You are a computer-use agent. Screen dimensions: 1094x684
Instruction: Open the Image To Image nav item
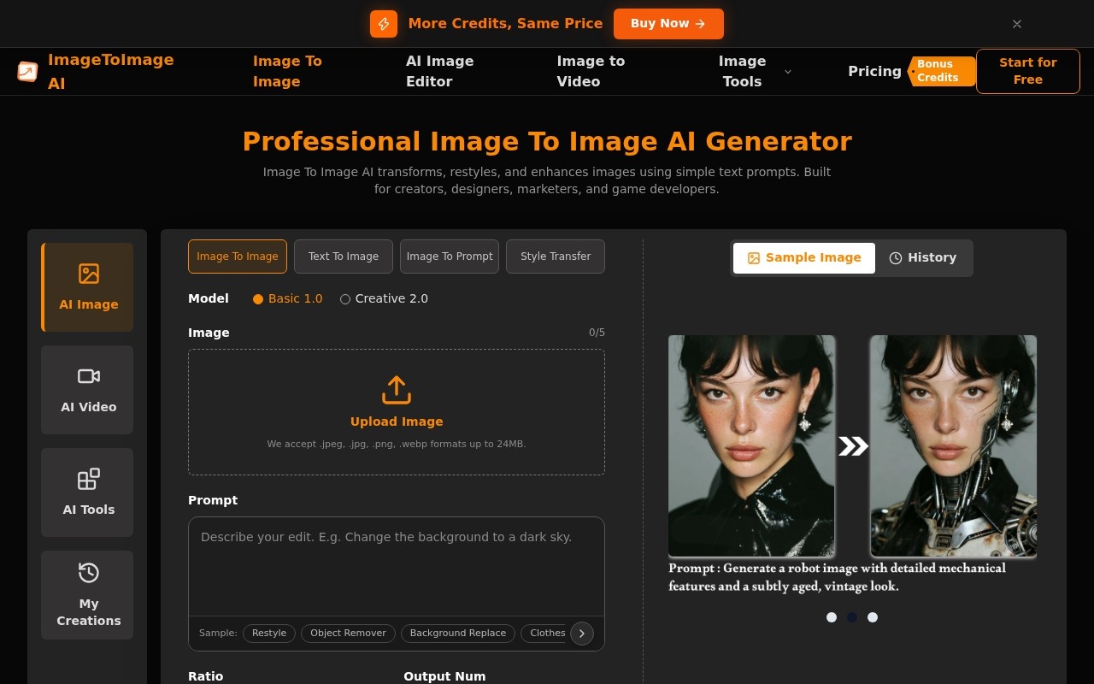287,72
